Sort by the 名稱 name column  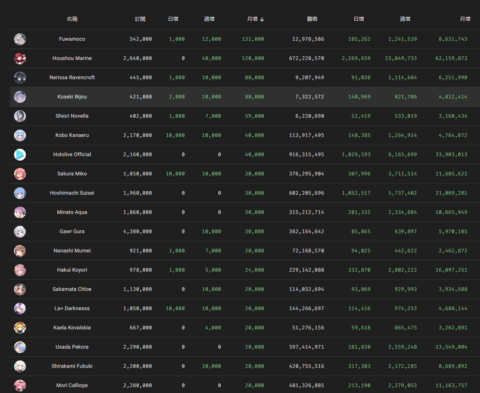click(x=72, y=19)
